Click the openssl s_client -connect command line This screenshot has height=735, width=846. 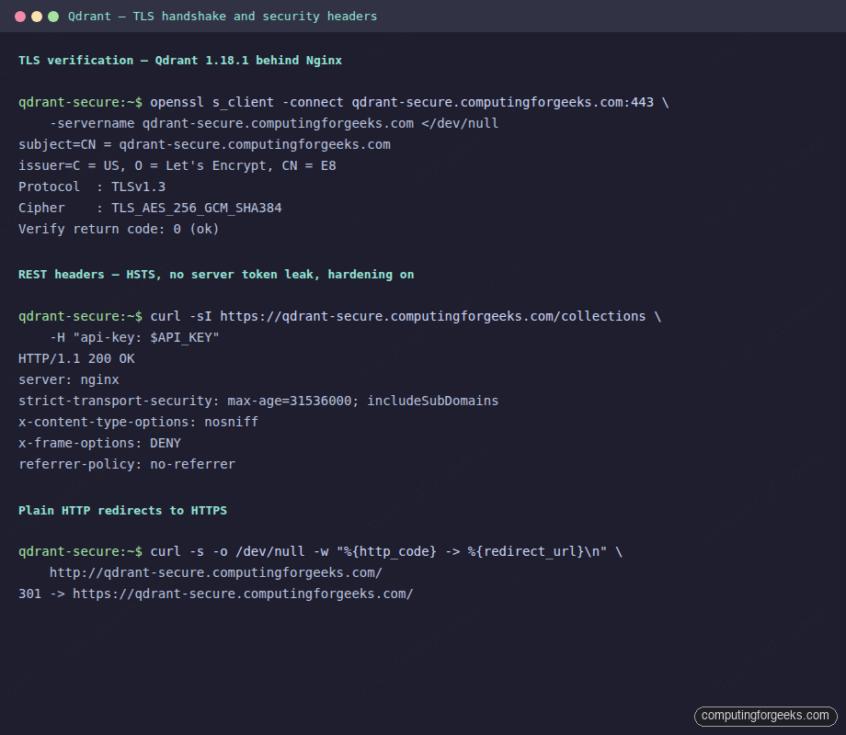point(344,103)
